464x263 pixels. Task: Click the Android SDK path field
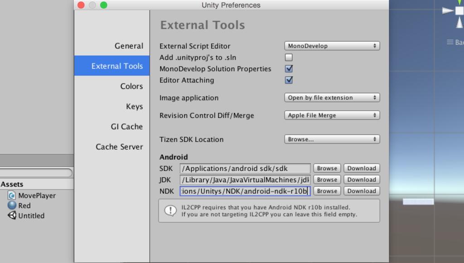pyautogui.click(x=245, y=168)
